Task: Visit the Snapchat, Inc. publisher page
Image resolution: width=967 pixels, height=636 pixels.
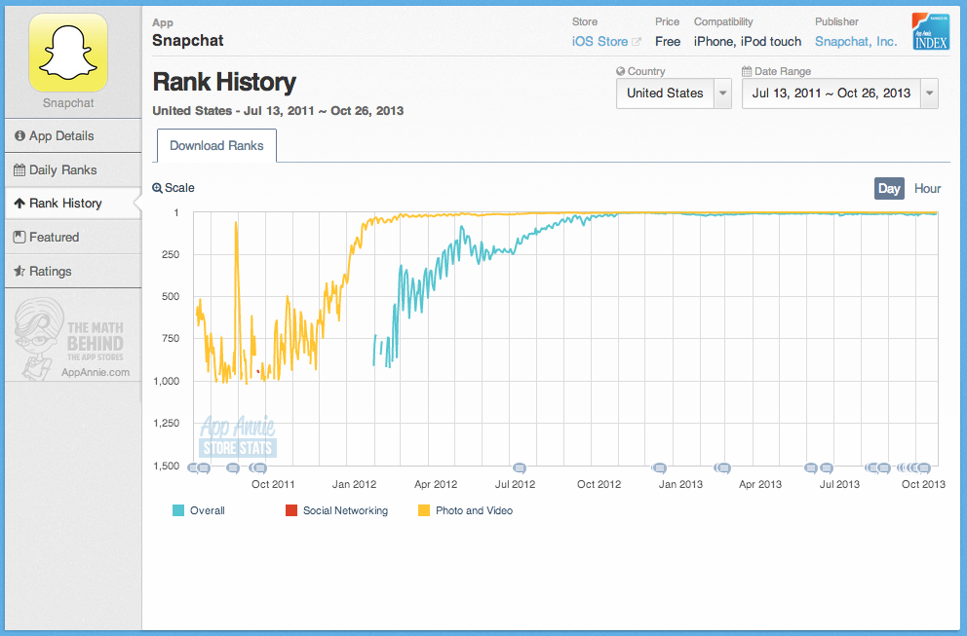Action: (x=855, y=41)
